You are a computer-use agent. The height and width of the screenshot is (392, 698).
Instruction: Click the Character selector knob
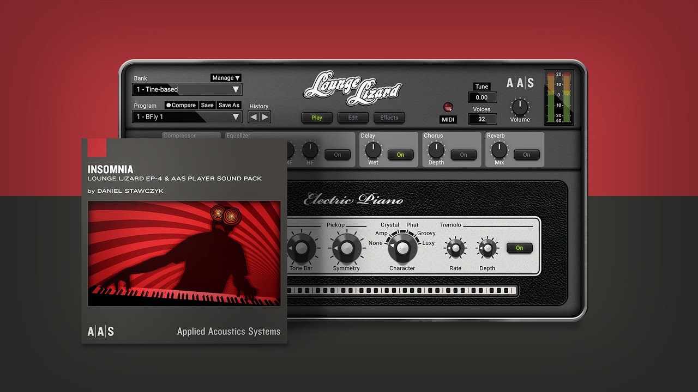coord(402,248)
